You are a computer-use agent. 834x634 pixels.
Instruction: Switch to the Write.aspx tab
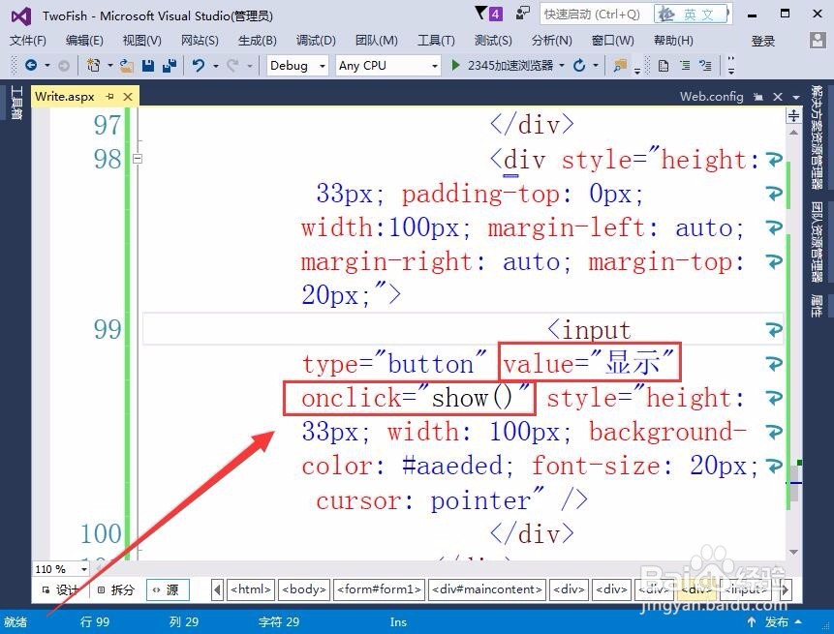click(x=64, y=96)
